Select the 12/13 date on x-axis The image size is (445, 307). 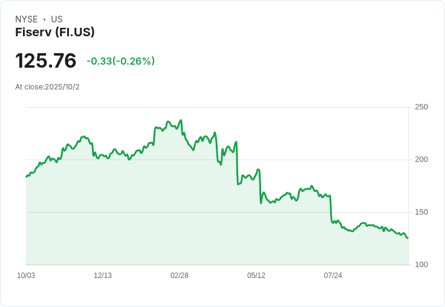[103, 276]
